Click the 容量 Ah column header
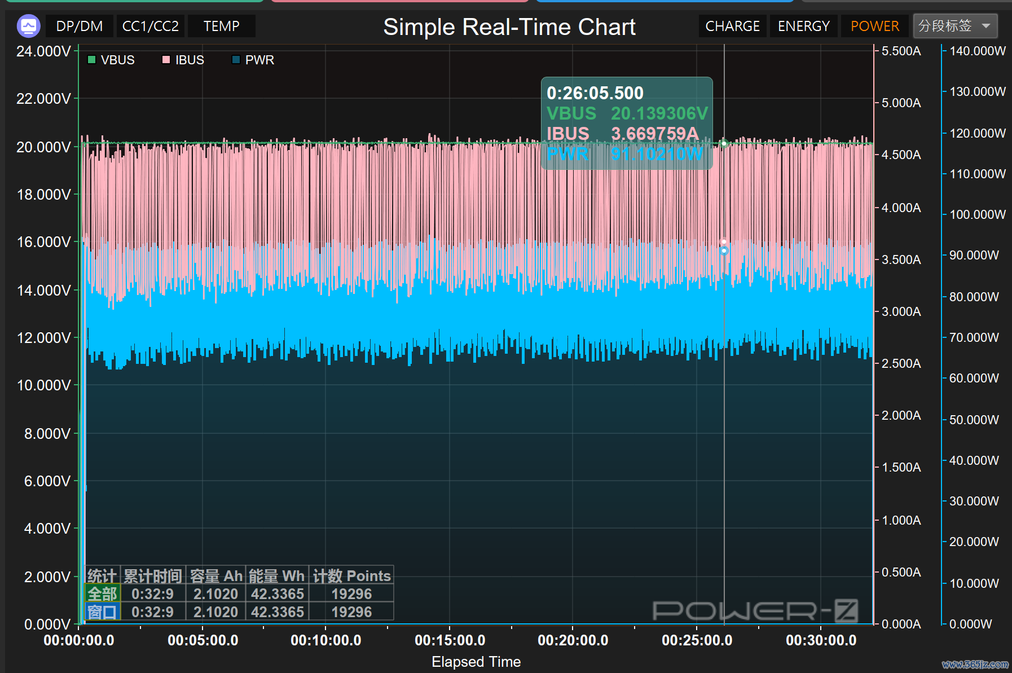This screenshot has width=1012, height=673. click(216, 576)
